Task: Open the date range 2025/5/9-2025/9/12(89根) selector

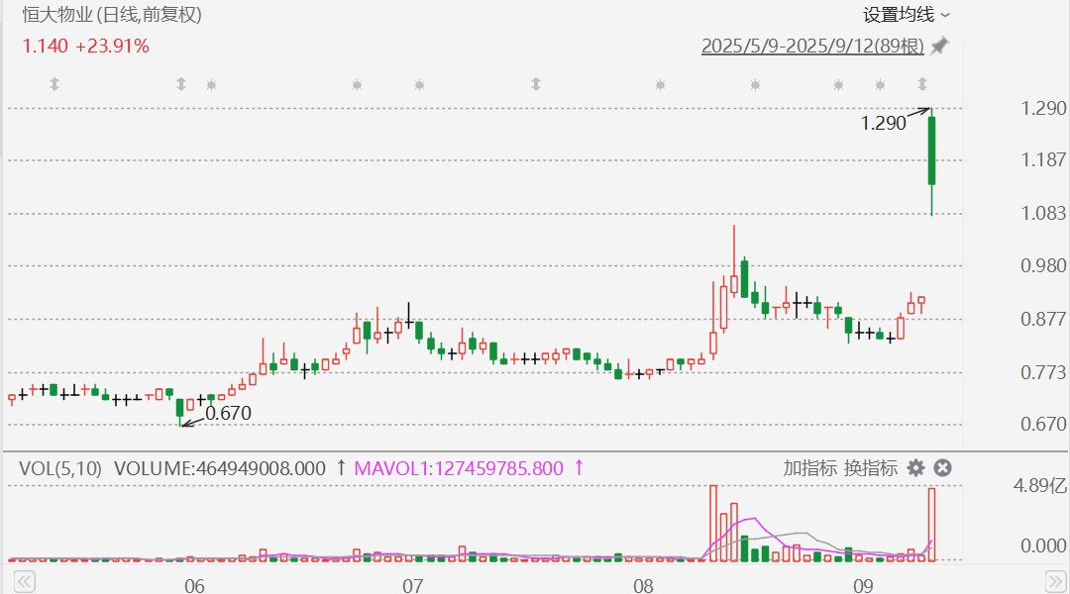Action: pyautogui.click(x=812, y=46)
